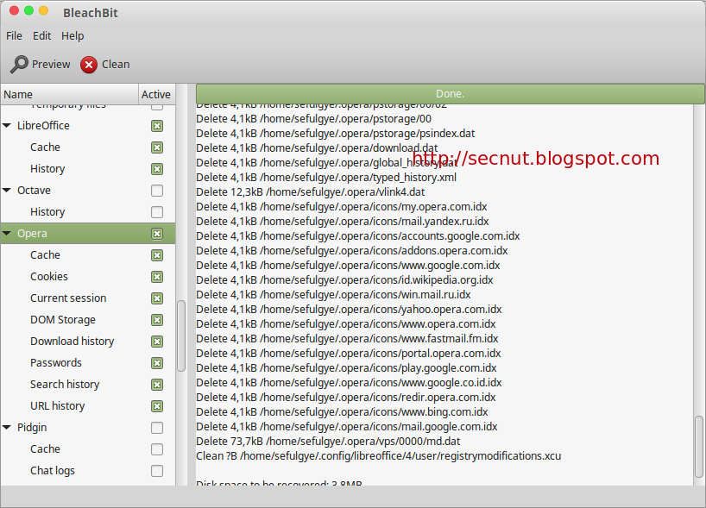This screenshot has height=508, width=706.
Task: Collapse the LibreOffice tree group
Action: [x=7, y=126]
